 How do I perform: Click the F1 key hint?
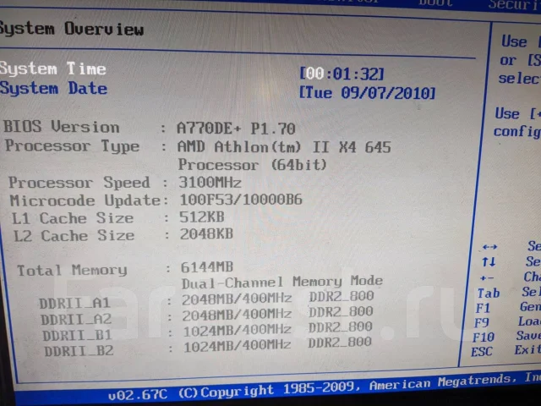click(x=483, y=308)
